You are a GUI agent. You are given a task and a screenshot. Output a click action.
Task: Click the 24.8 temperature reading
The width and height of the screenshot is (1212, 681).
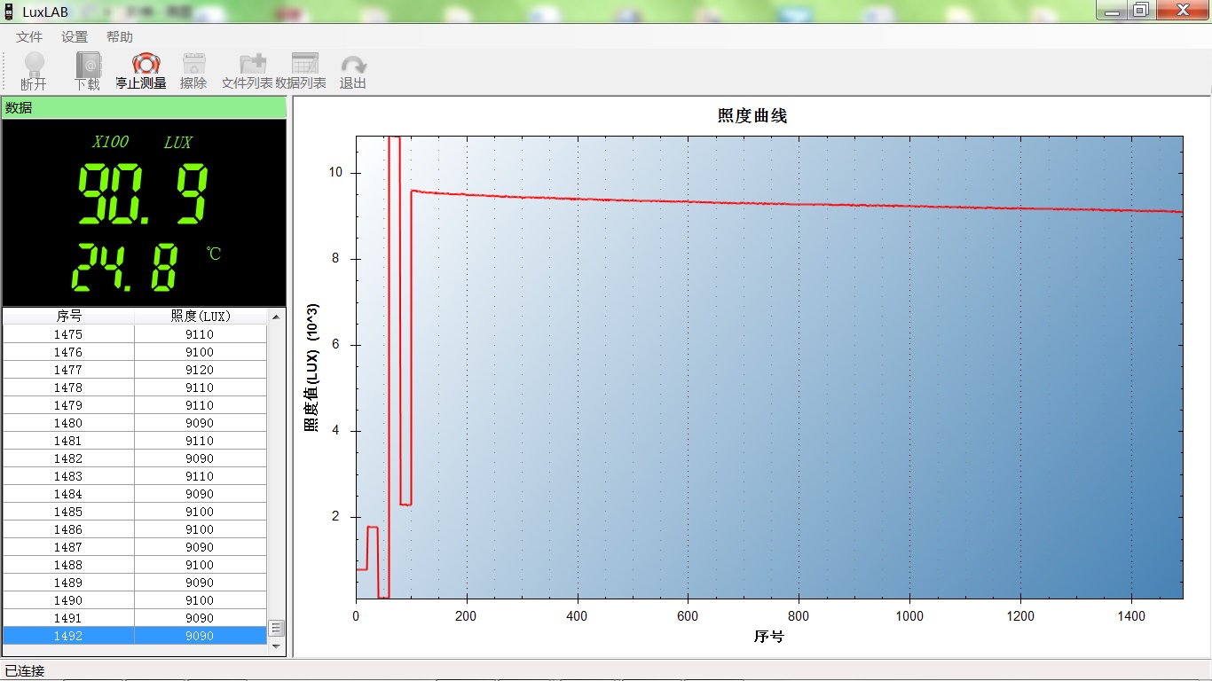[125, 268]
